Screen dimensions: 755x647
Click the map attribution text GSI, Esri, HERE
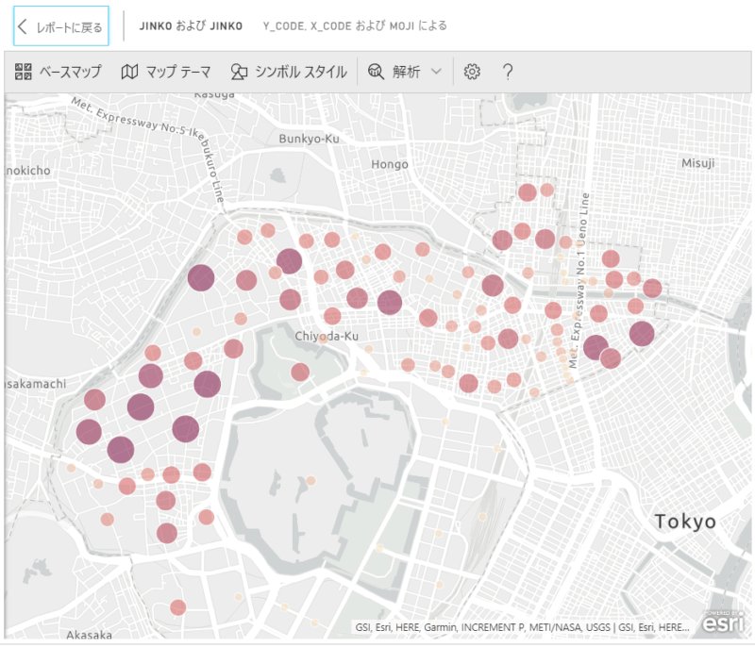click(522, 627)
